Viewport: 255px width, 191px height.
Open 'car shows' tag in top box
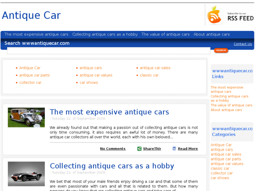coord(89,82)
